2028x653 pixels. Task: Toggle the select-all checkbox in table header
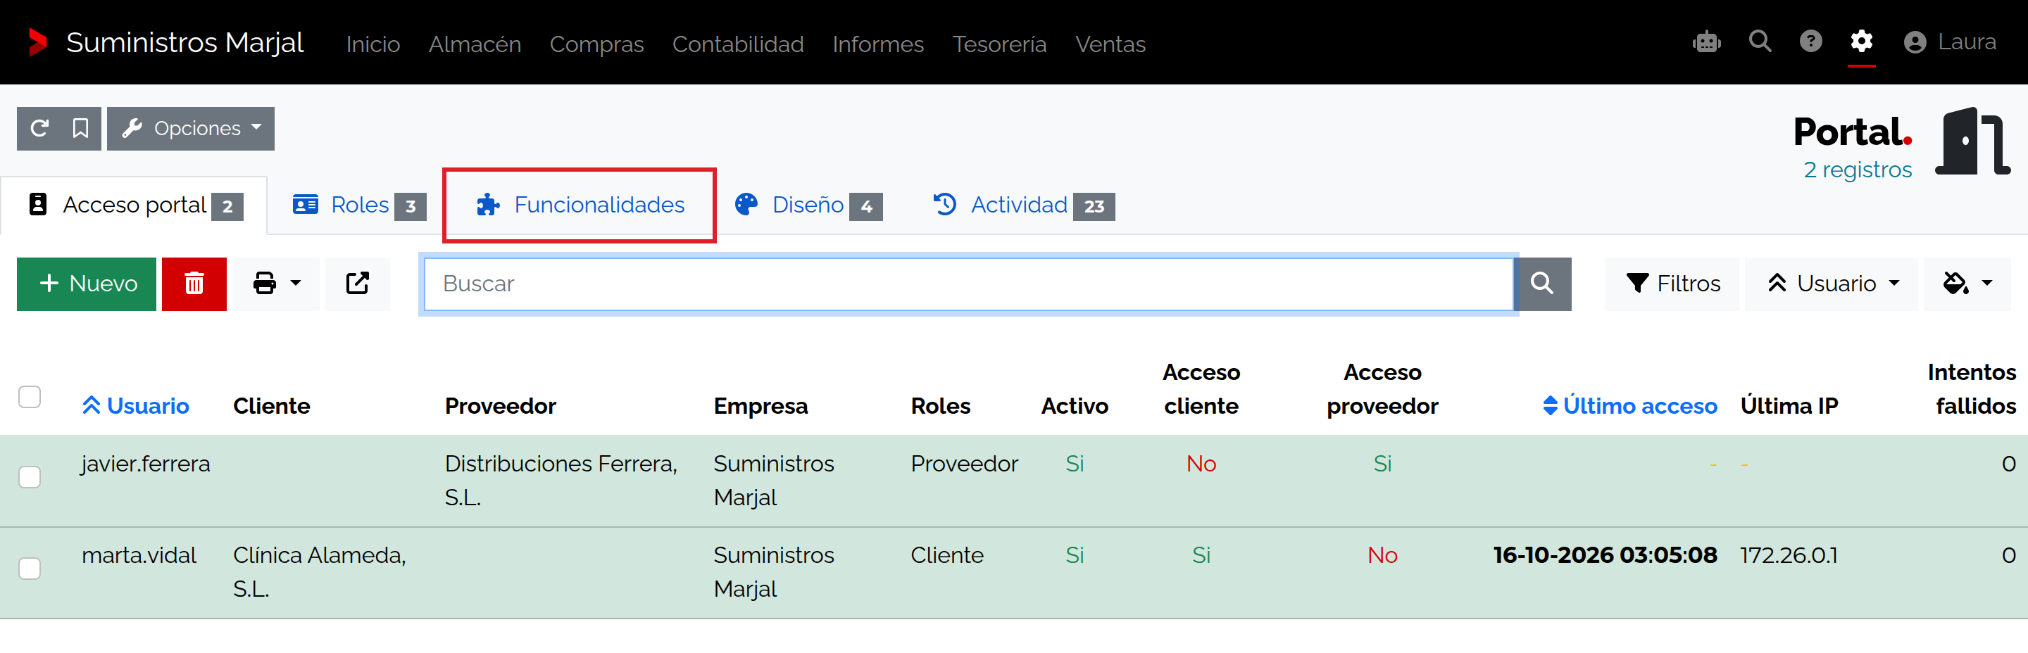click(x=30, y=397)
